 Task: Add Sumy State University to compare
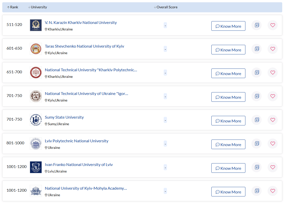[x=257, y=120]
